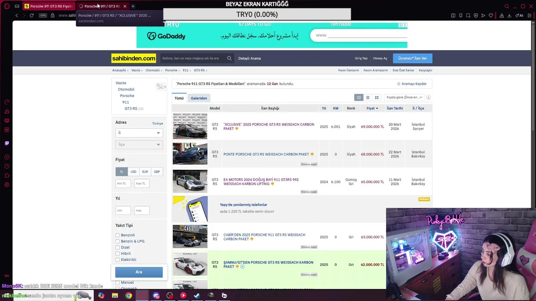
Task: Open Karşılaştır compare link
Action: [x=425, y=70]
